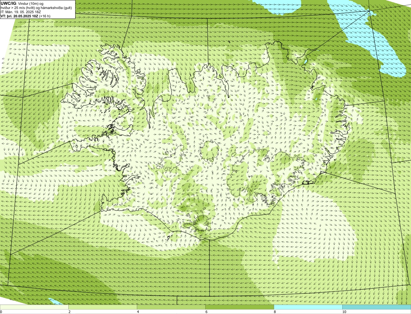
Task: Click the legend swatch between 4 and 6
Action: 171,307
